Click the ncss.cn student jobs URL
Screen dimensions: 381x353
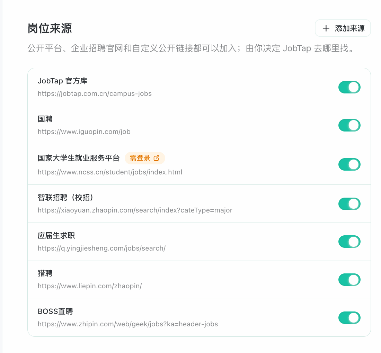click(x=110, y=172)
